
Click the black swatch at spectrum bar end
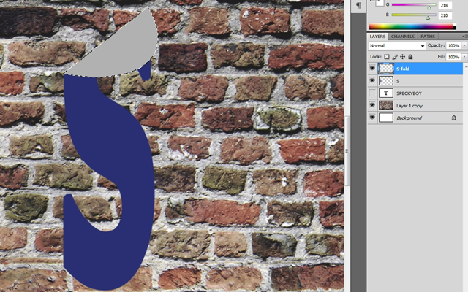click(x=454, y=28)
